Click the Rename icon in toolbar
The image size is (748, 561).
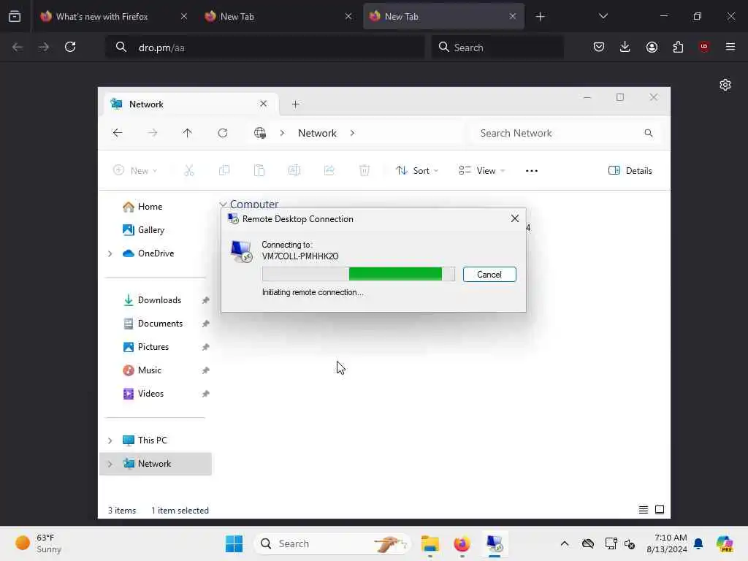tap(294, 170)
